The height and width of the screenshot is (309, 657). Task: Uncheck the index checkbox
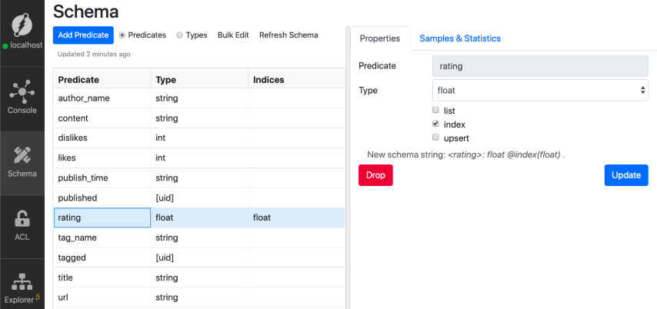click(435, 124)
